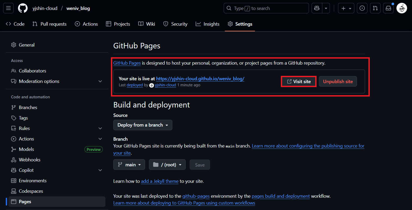Screen dimensions: 412x210
Task: Open the hamburger navigation menu
Action: click(8, 8)
